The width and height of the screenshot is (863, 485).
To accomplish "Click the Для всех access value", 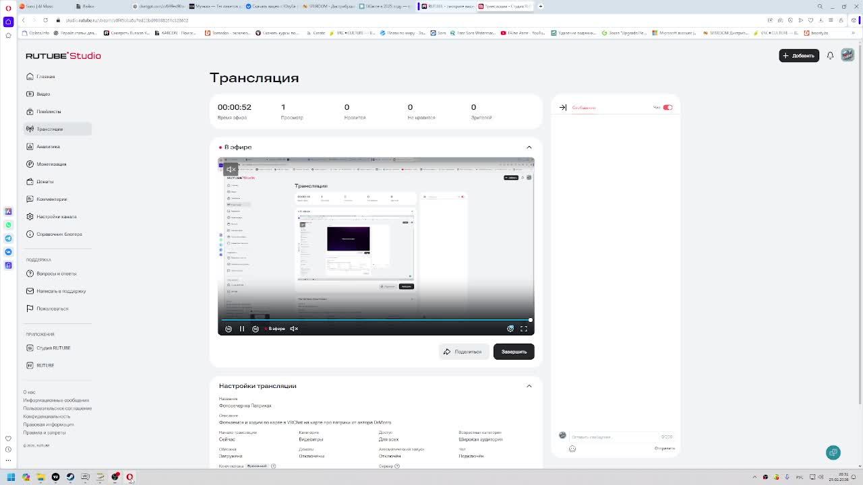I will 388,439.
